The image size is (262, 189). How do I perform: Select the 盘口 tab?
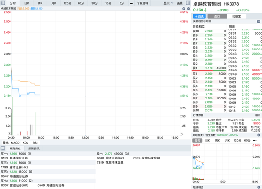tap(217, 16)
